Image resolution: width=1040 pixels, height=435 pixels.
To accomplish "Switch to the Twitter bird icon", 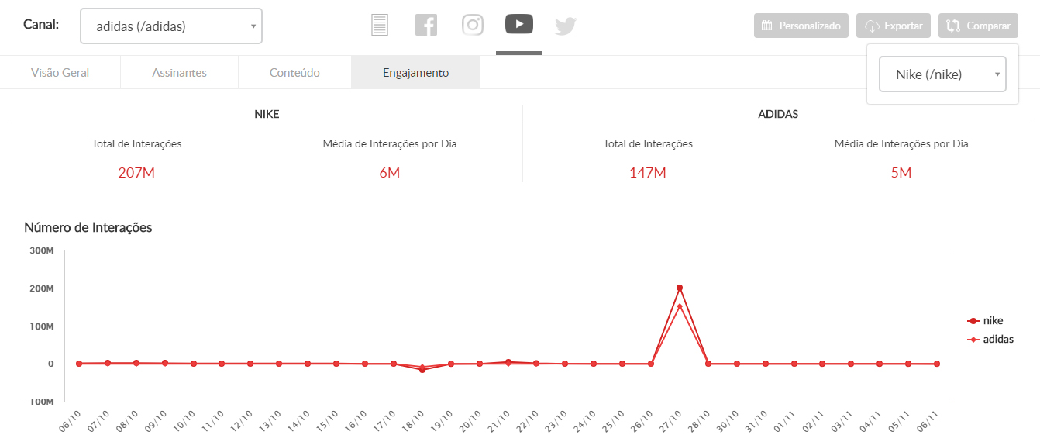I will click(x=566, y=26).
